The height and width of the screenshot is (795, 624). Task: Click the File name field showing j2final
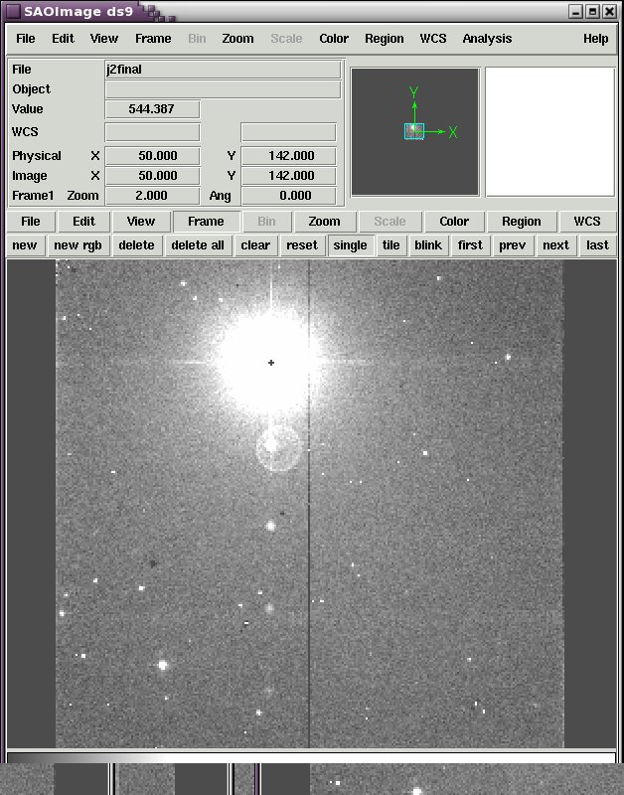[x=223, y=70]
